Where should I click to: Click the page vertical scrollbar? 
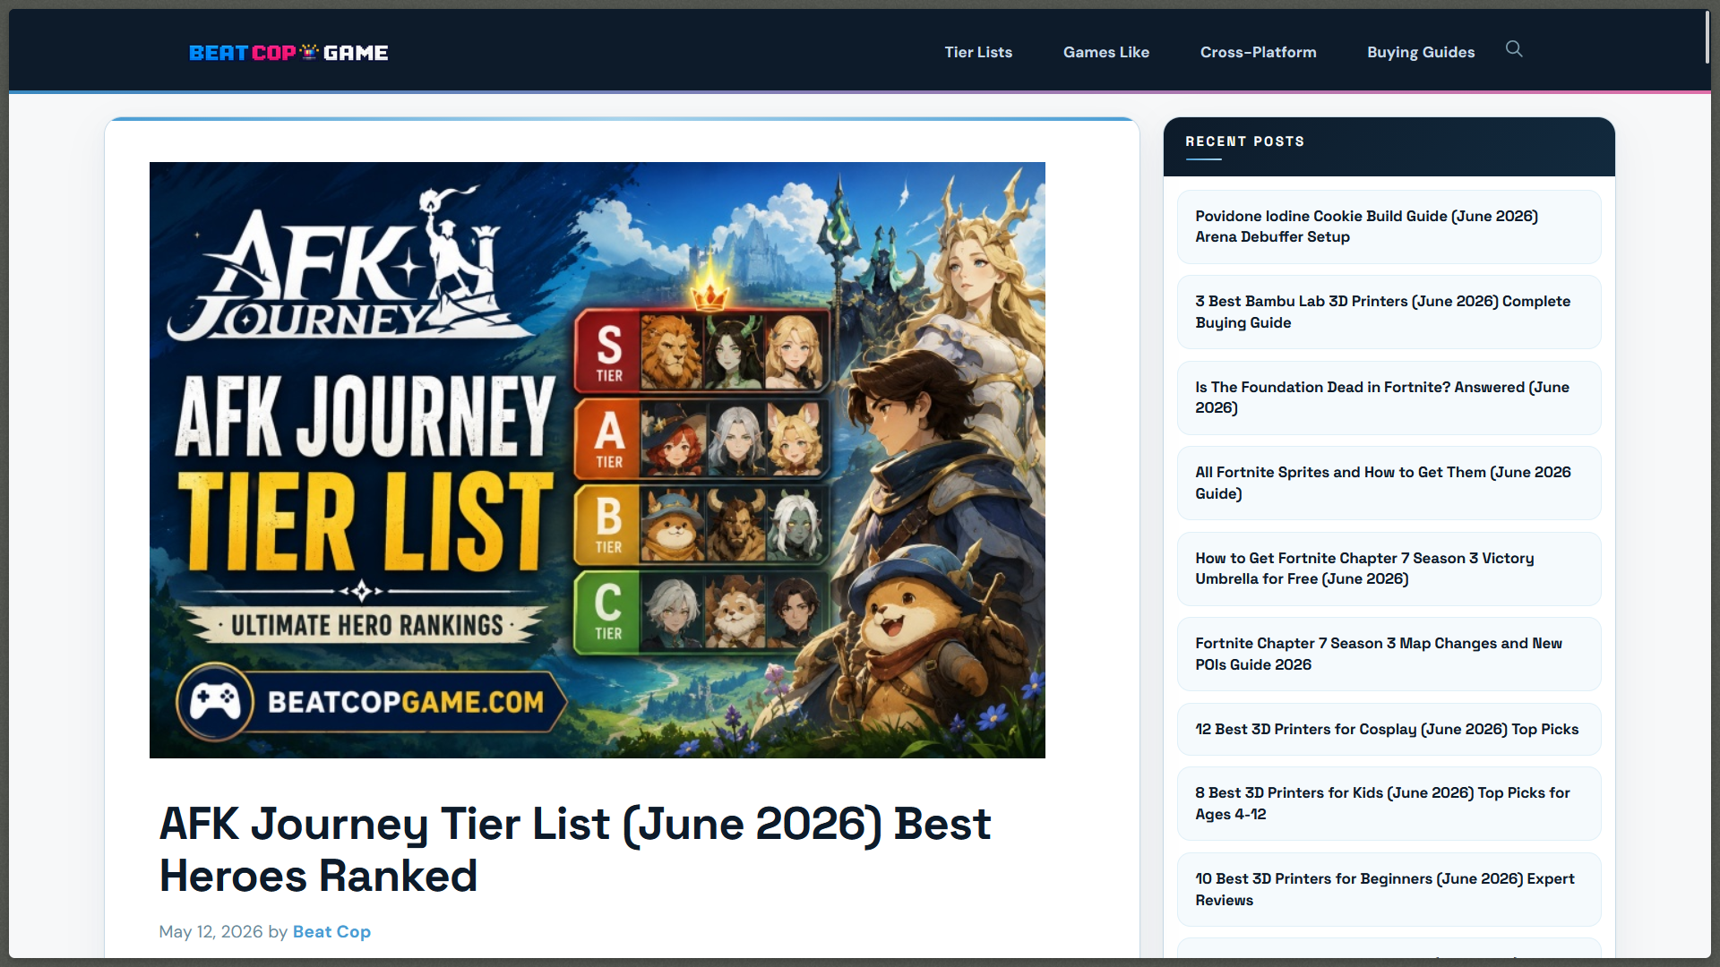click(x=1707, y=36)
